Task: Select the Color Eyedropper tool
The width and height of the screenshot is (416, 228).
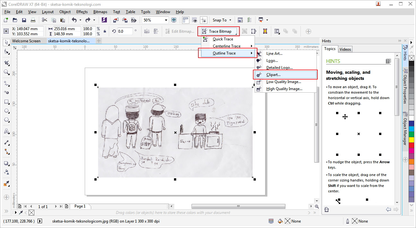Action: (6, 184)
